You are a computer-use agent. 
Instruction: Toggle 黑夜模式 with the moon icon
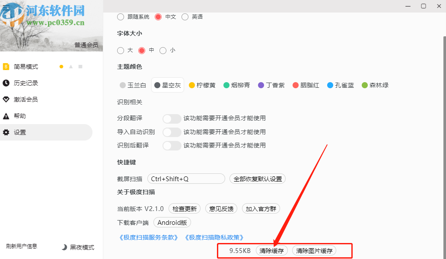[x=64, y=247]
